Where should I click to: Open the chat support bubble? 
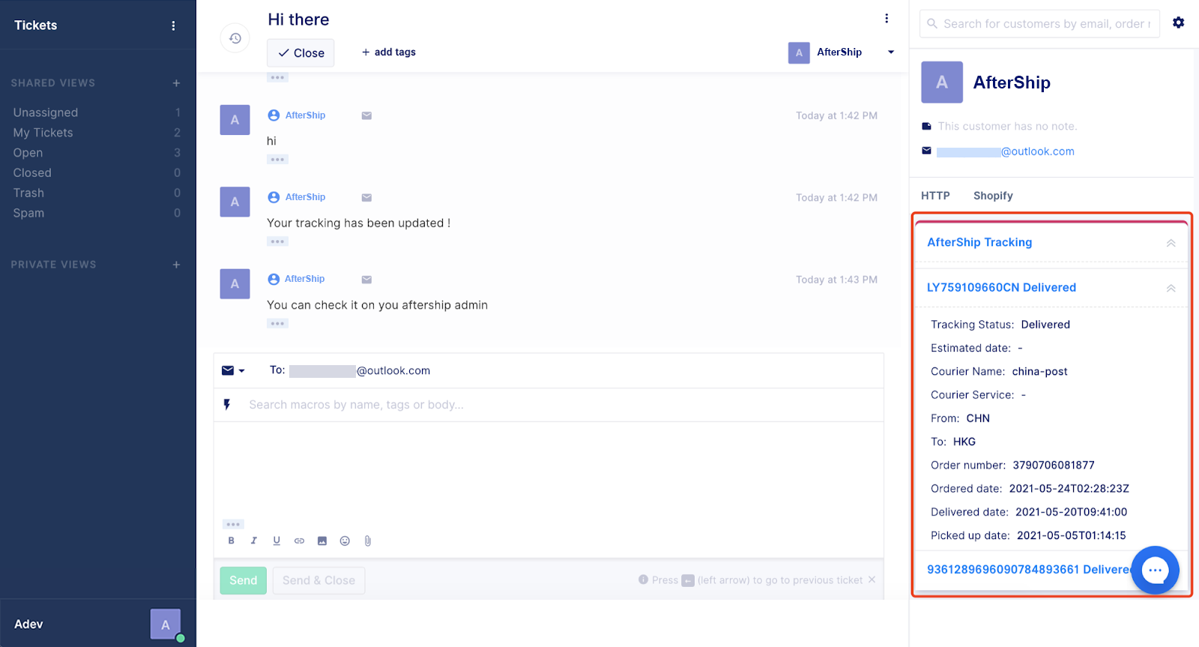click(x=1155, y=571)
